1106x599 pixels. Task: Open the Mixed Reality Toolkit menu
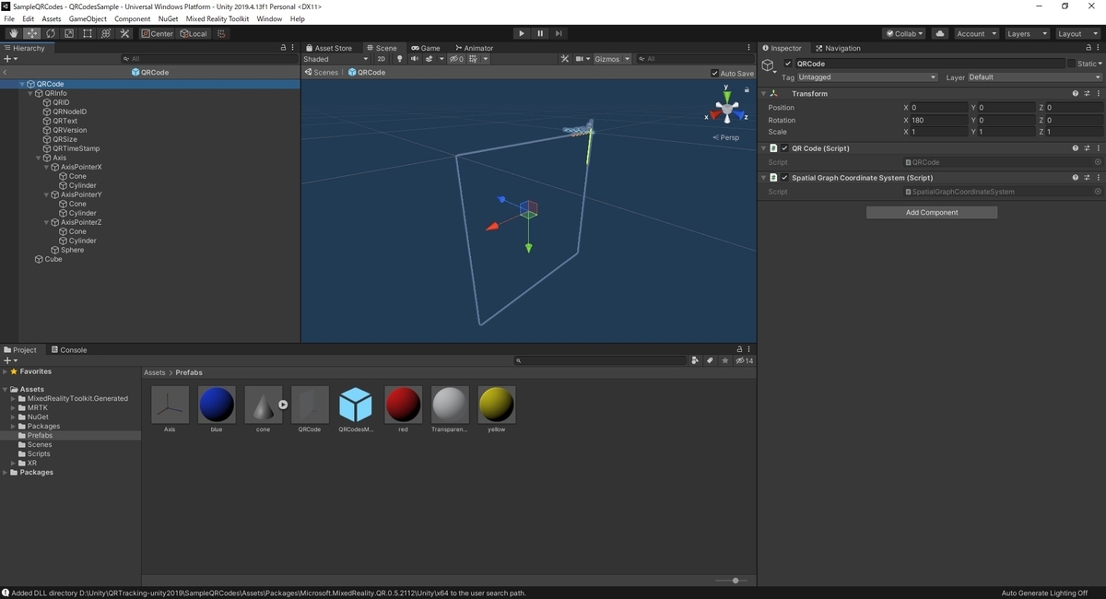218,18
